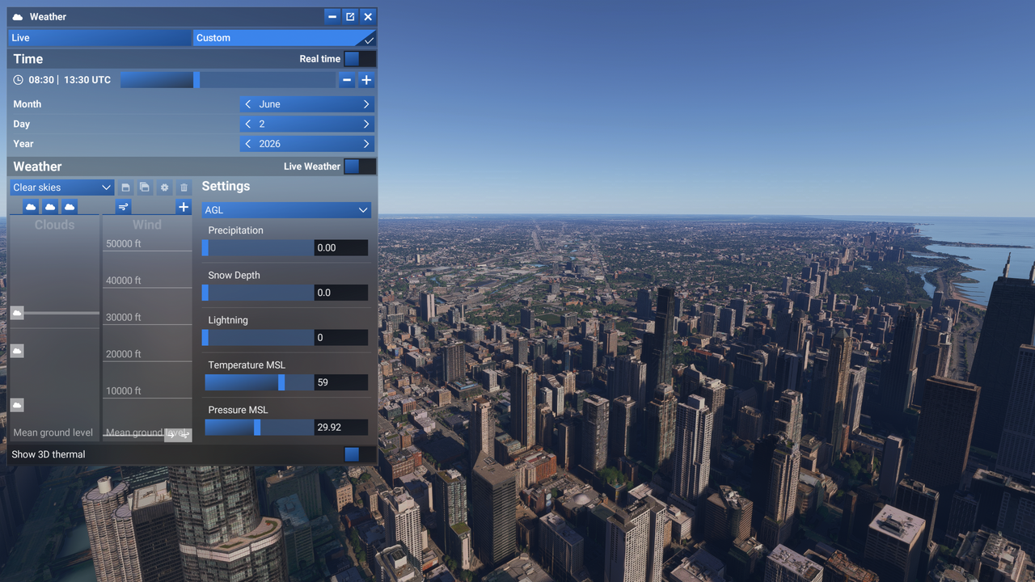
Task: Open preset settings gear icon
Action: point(164,188)
